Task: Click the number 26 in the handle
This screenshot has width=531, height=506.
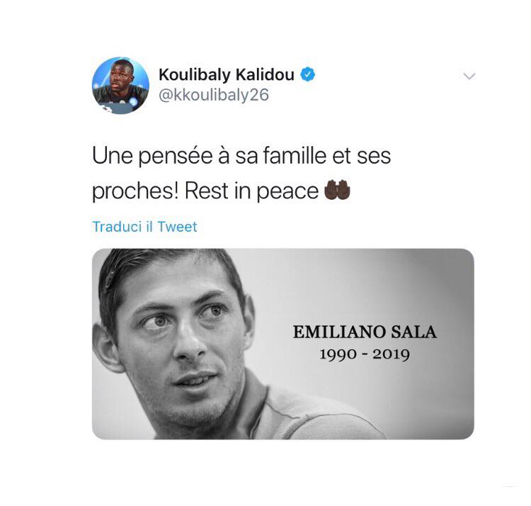Action: click(260, 94)
